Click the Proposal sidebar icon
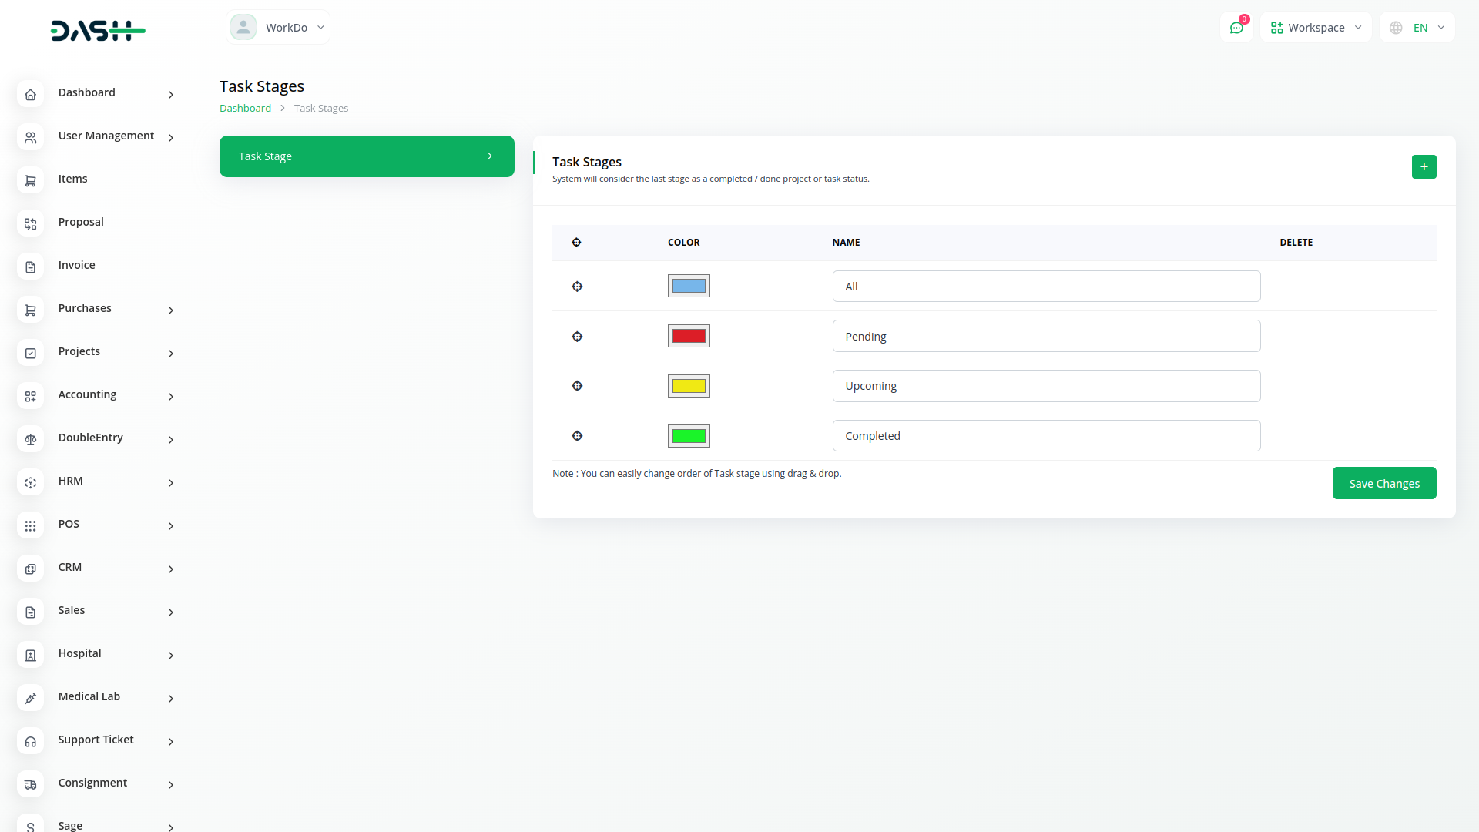The image size is (1479, 832). coord(31,223)
